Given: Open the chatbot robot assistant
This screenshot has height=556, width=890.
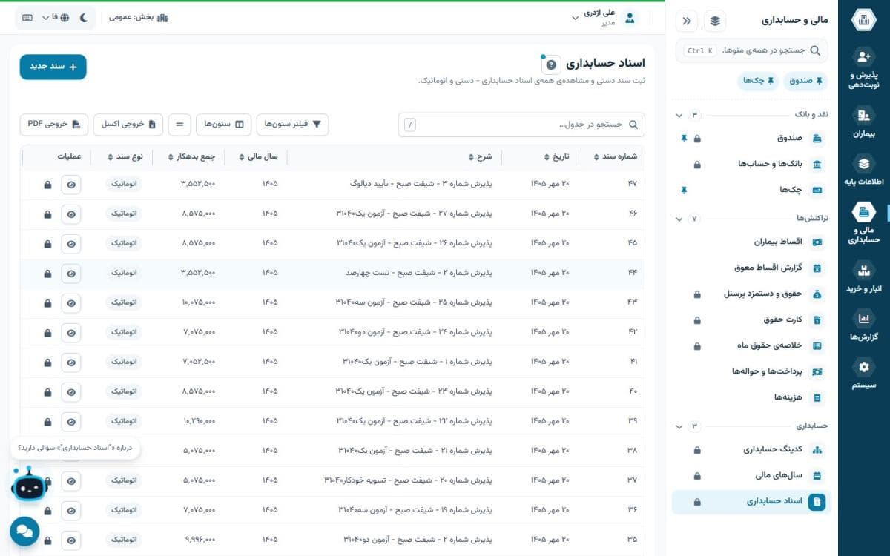Looking at the screenshot, I should (x=28, y=486).
